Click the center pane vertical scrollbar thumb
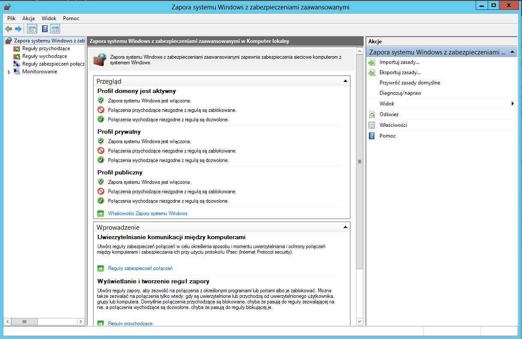Image resolution: width=522 pixels, height=339 pixels. tap(359, 162)
